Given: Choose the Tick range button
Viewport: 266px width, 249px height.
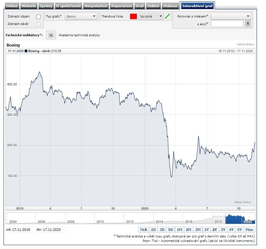Looking at the screenshot, I should (144, 230).
